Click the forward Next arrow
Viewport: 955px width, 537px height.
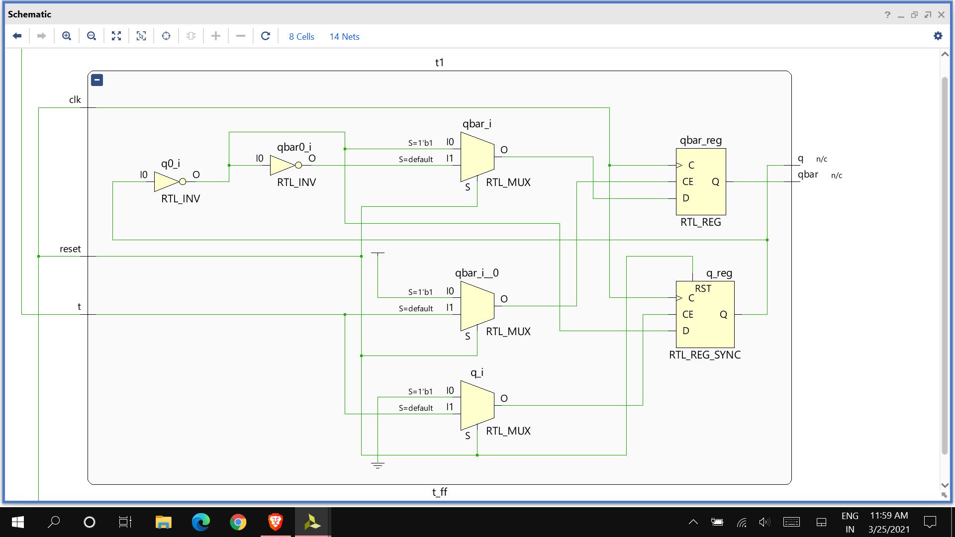(42, 36)
